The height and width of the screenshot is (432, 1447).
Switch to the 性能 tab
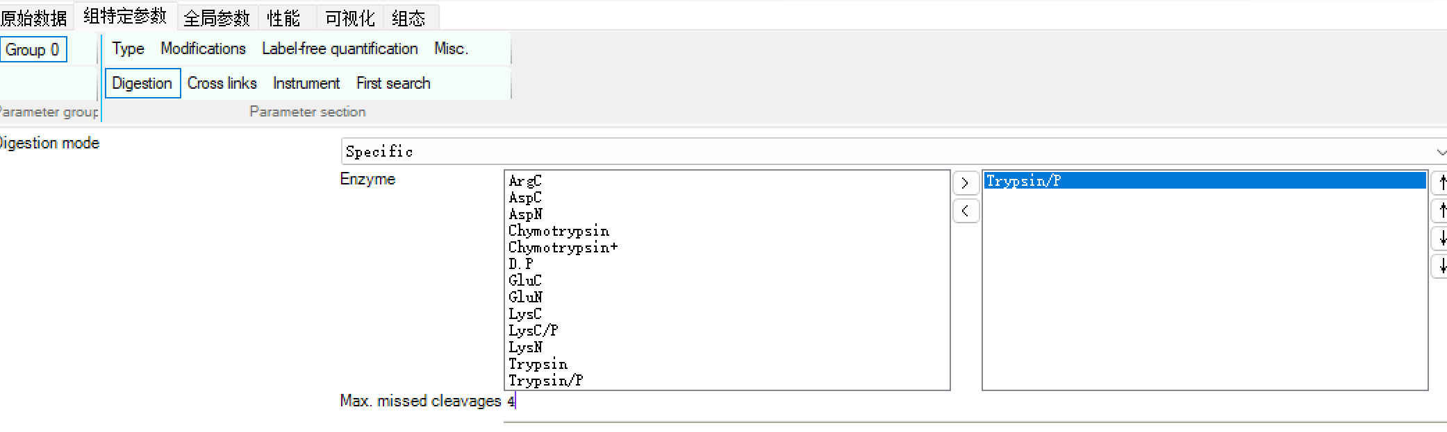point(283,18)
